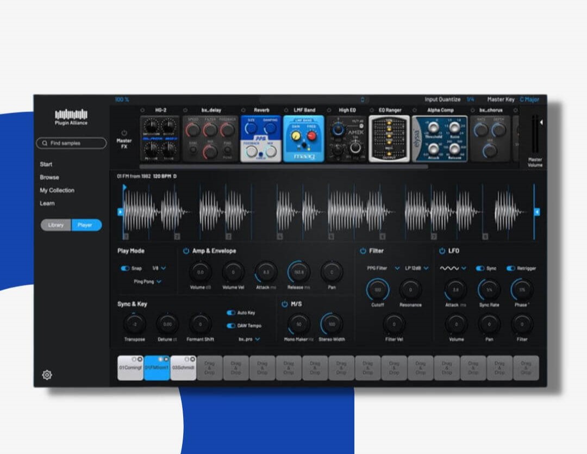Screen dimensions: 587x454
Task: Toggle the Filter section power icon
Action: click(x=363, y=251)
